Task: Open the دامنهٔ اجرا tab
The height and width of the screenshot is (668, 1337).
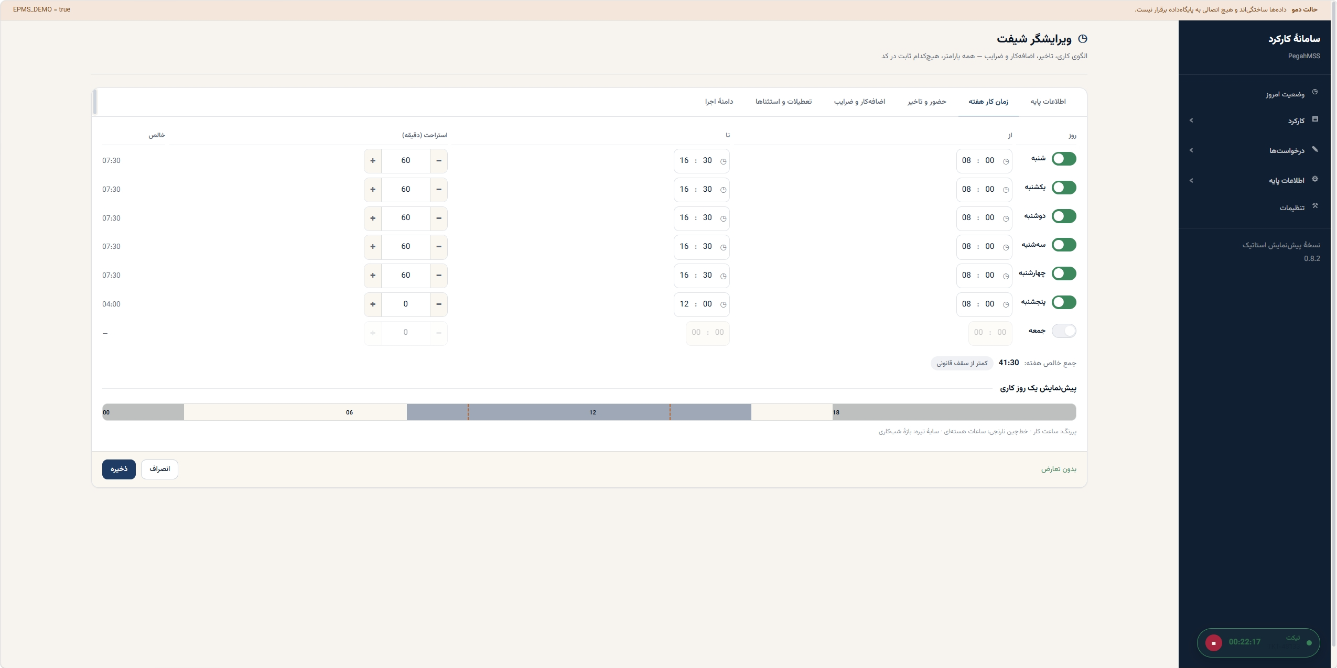Action: (x=719, y=102)
